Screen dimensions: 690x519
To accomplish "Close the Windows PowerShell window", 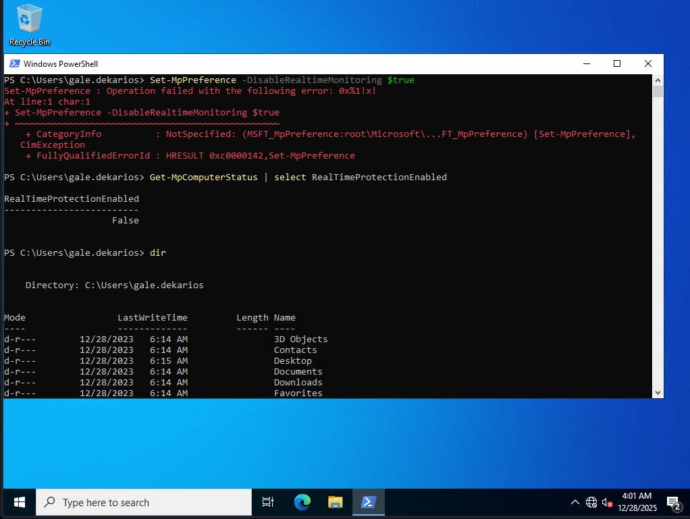I will 647,63.
